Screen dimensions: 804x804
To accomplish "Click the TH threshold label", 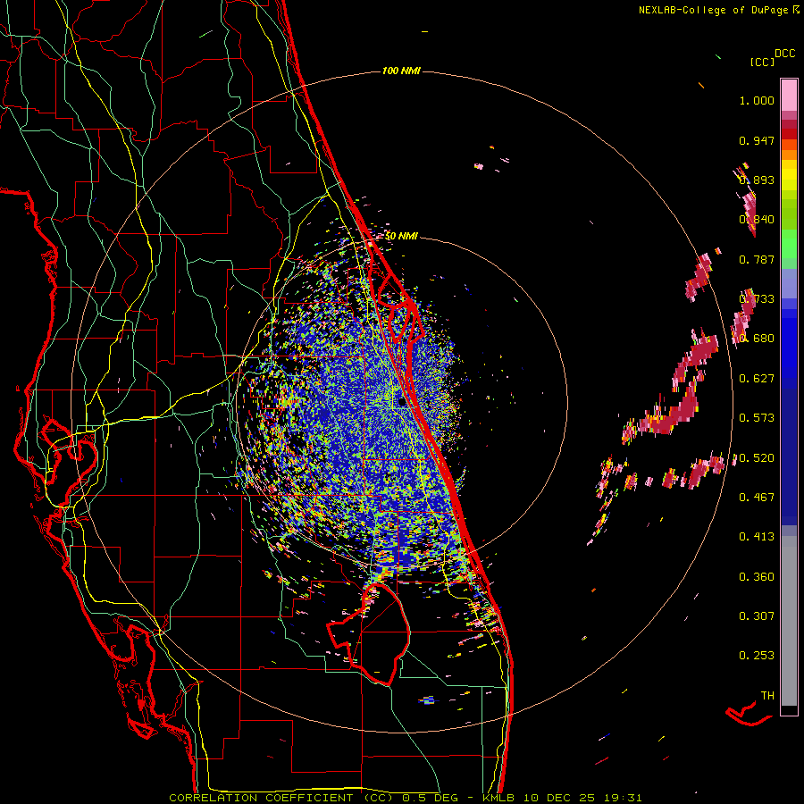I will 767,696.
